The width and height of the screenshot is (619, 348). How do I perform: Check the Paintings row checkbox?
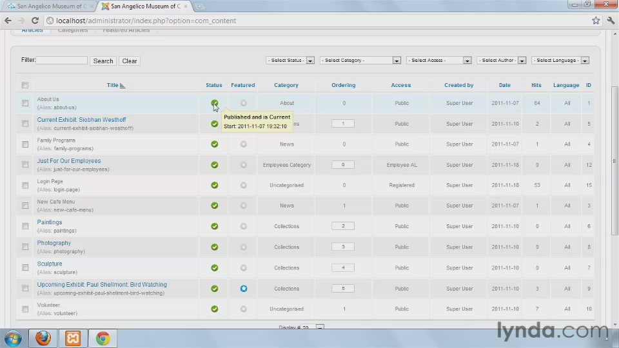pyautogui.click(x=25, y=226)
